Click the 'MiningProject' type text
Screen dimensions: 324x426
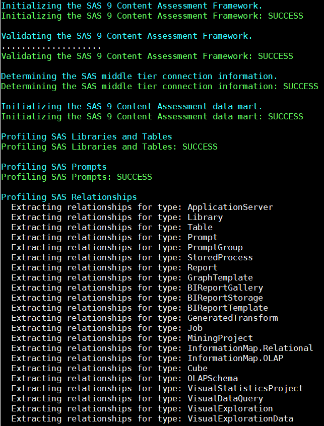(x=220, y=338)
